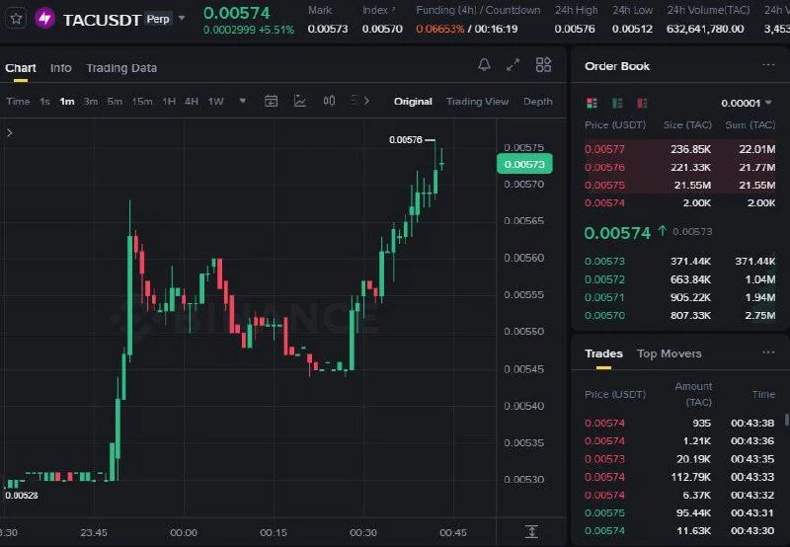The image size is (790, 547).
Task: Click the 0.06653% funding rate value
Action: 439,30
